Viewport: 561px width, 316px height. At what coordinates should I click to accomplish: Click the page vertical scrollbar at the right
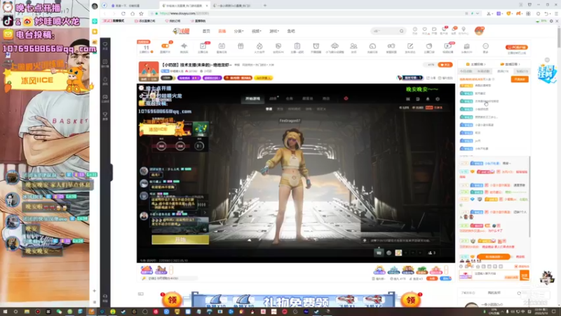[559, 38]
